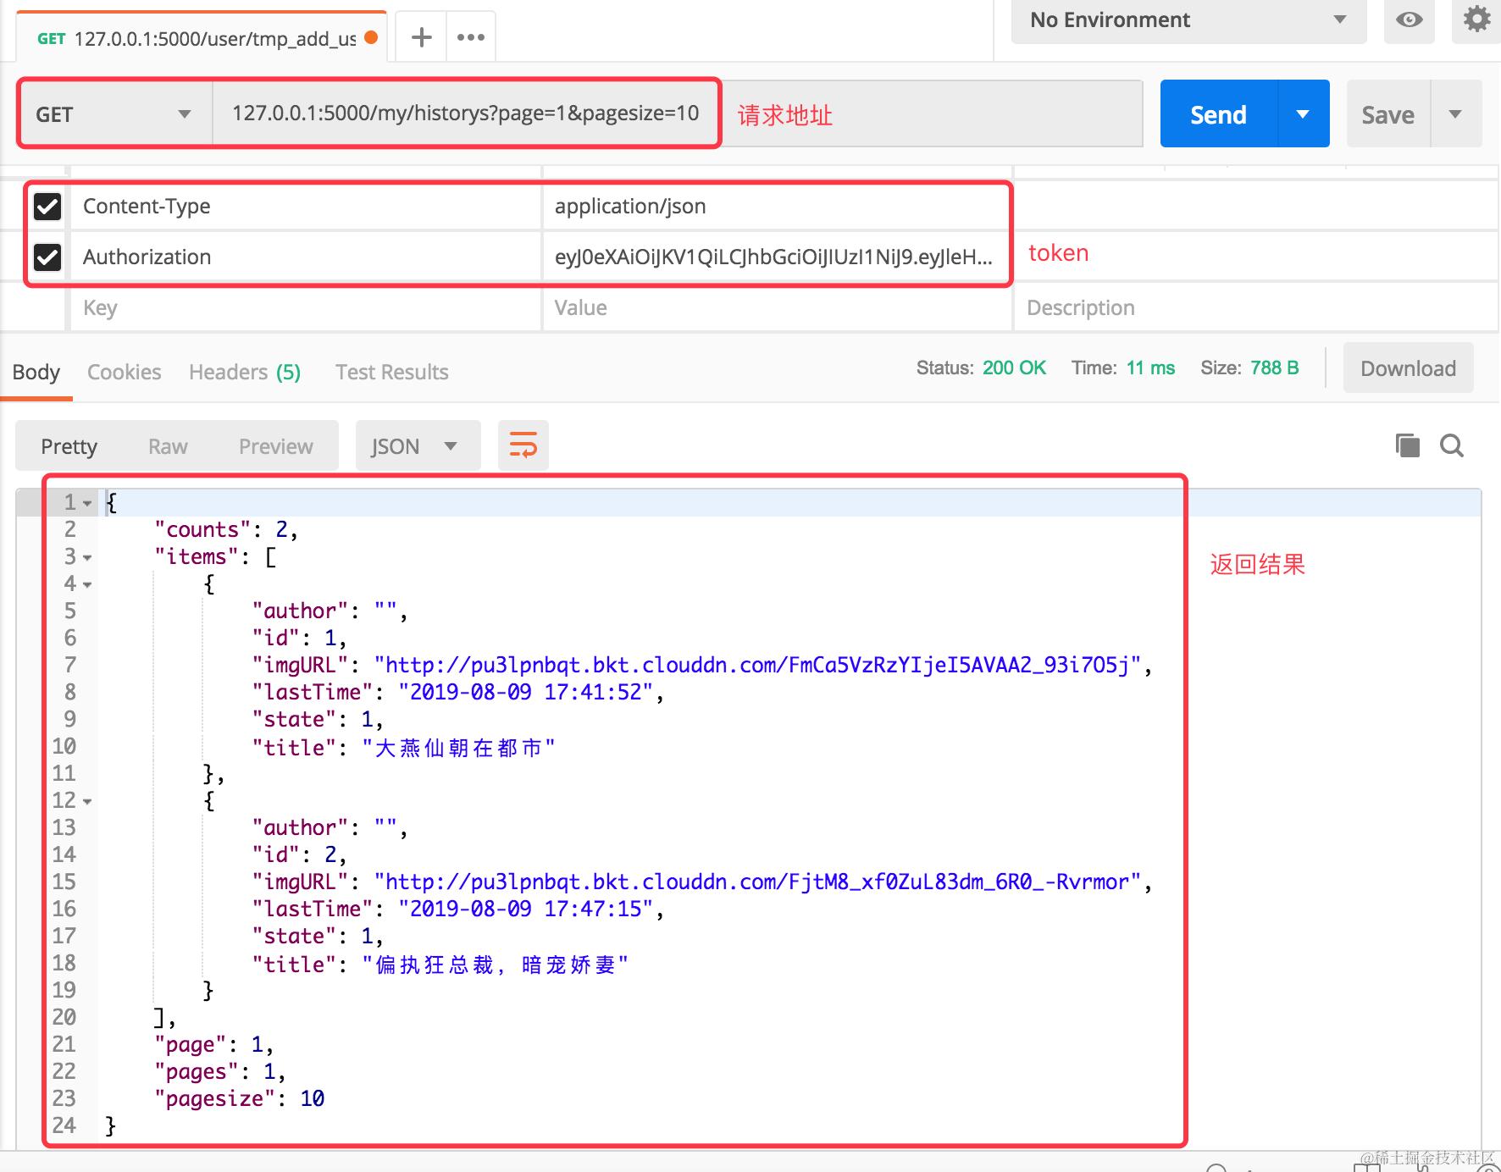
Task: Click the Authorization key cell
Action: tap(305, 257)
